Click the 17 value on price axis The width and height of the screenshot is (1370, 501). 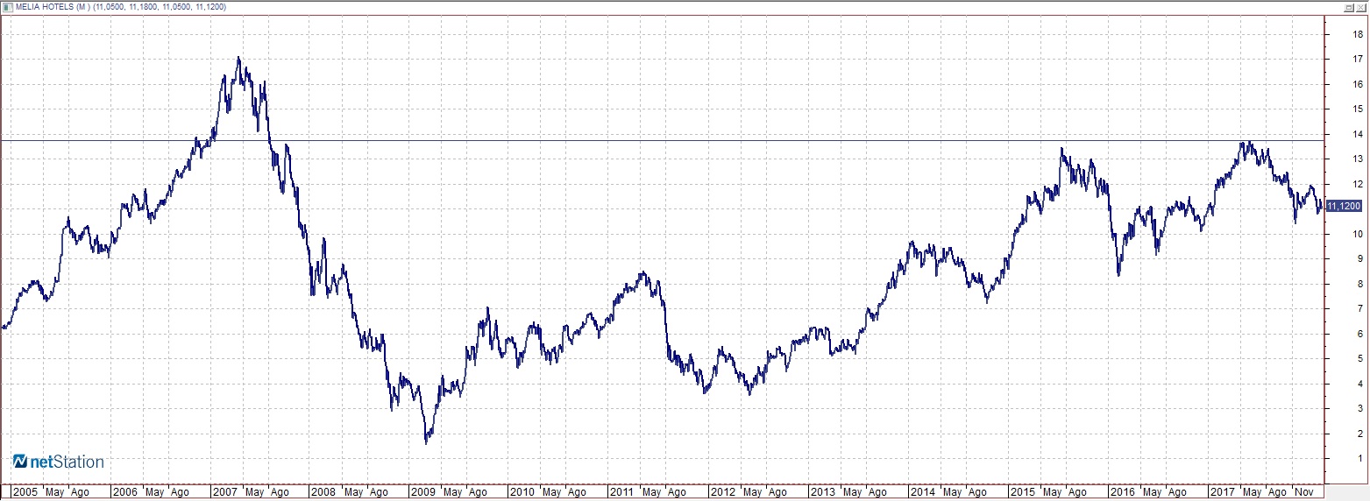point(1356,60)
